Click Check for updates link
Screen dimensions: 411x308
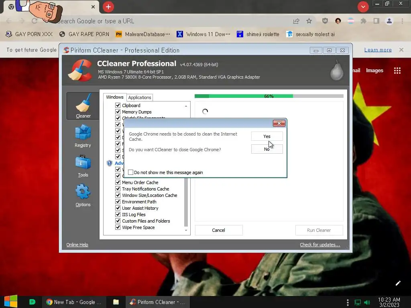(x=320, y=245)
